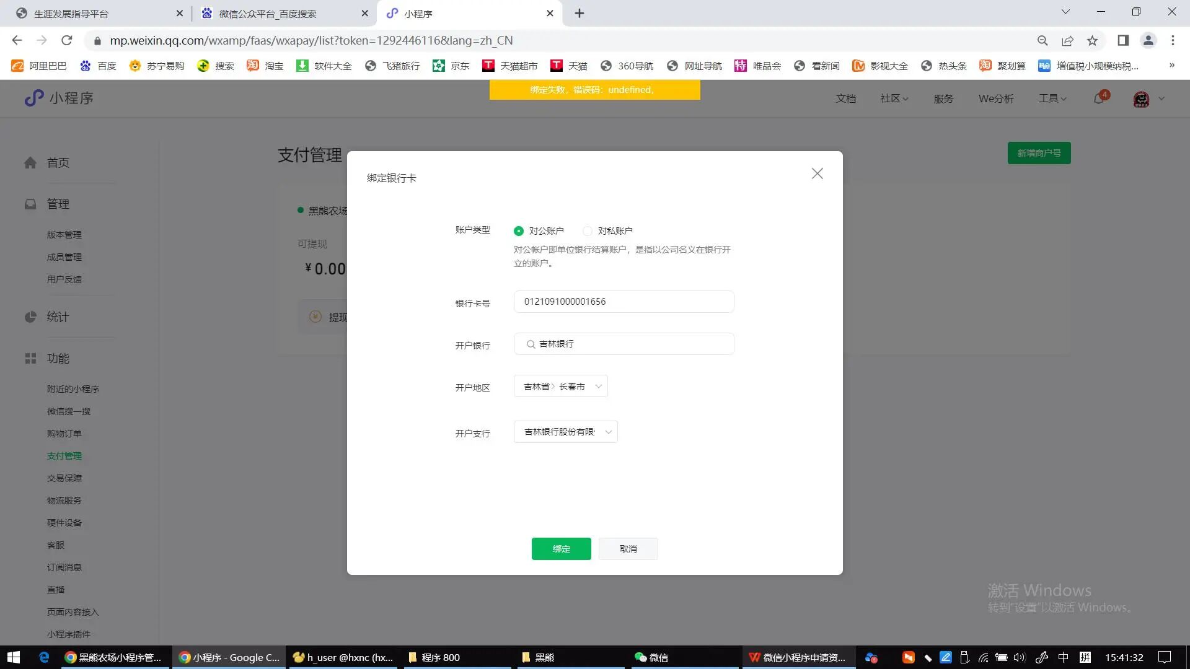Select the 对公账户 radio button

coord(519,231)
